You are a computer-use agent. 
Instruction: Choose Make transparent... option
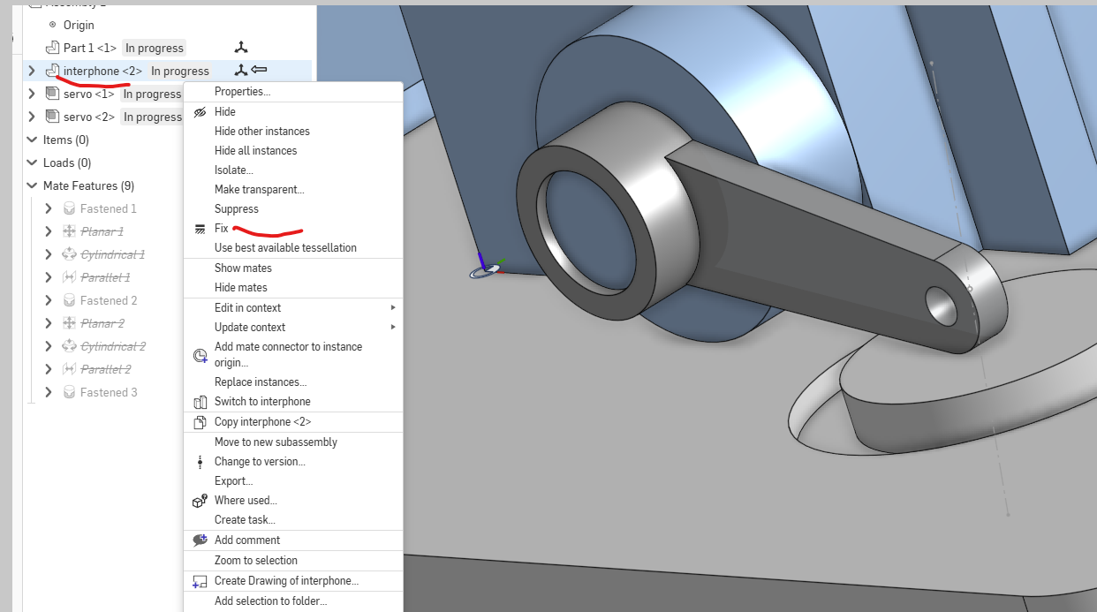[259, 190]
